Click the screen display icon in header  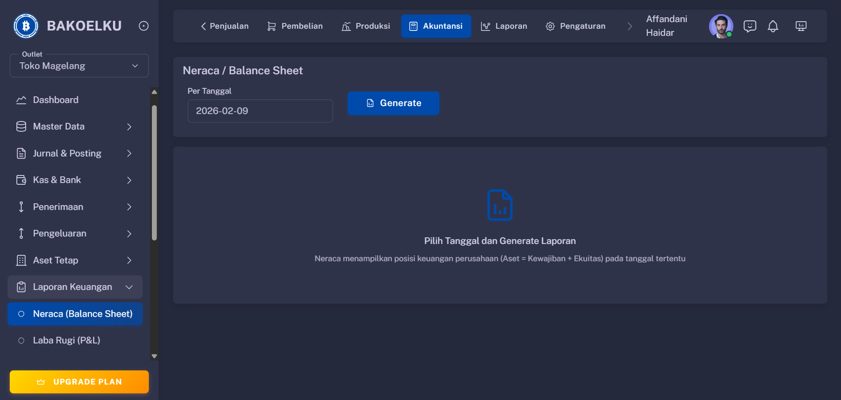(801, 26)
